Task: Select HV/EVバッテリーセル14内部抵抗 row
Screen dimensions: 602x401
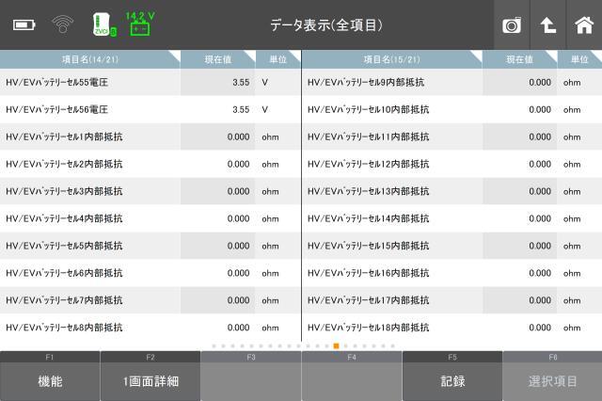Action: click(451, 218)
